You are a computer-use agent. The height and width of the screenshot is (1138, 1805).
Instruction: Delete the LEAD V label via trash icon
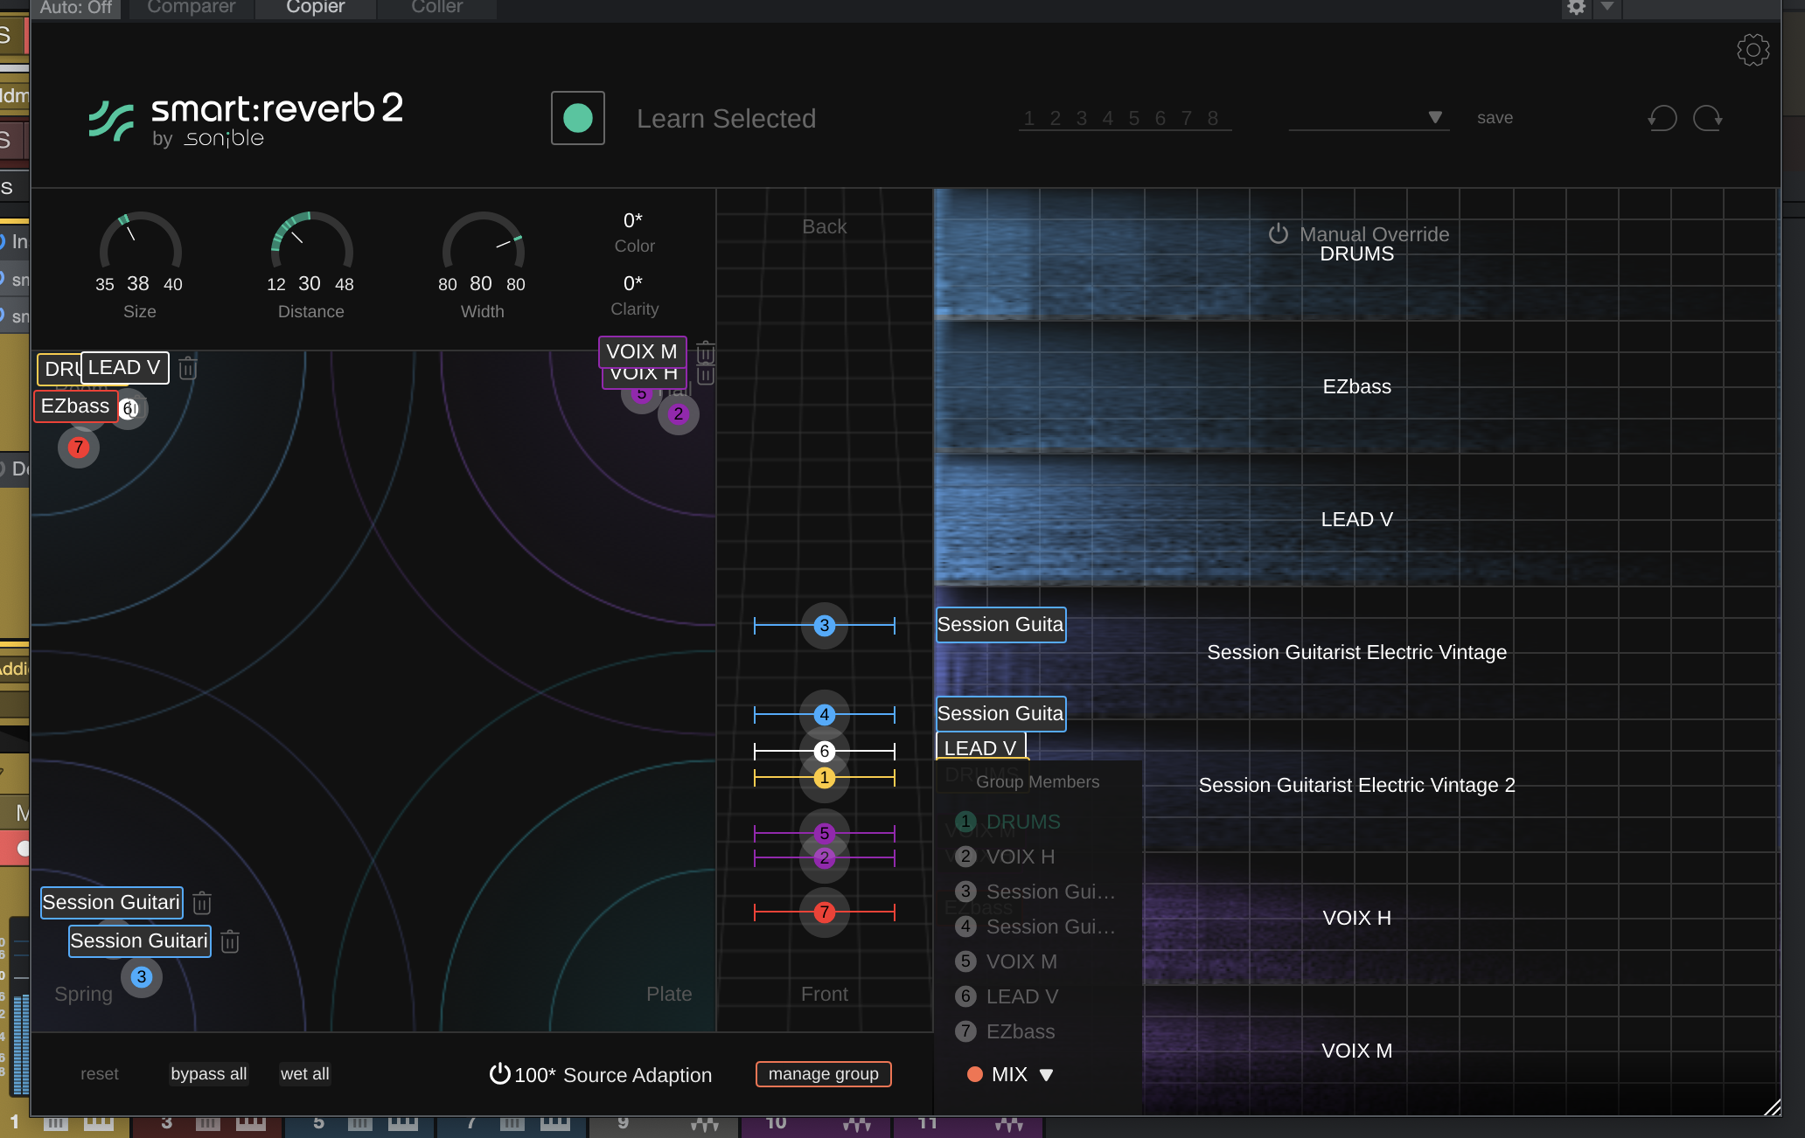pyautogui.click(x=187, y=368)
